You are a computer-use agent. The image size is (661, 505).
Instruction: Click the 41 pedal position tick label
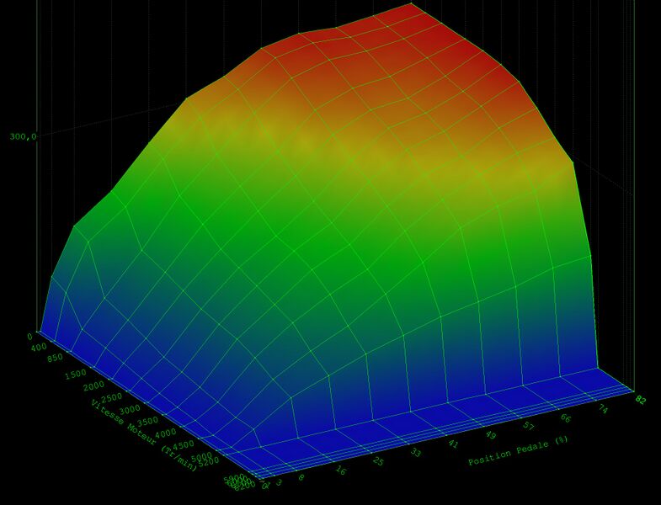(452, 443)
